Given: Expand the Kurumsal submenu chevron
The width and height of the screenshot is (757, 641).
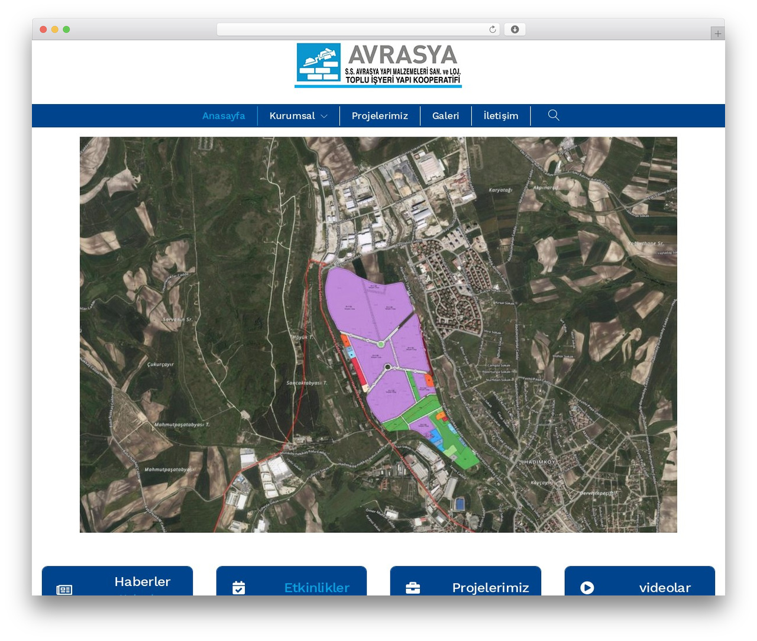Looking at the screenshot, I should click(324, 116).
